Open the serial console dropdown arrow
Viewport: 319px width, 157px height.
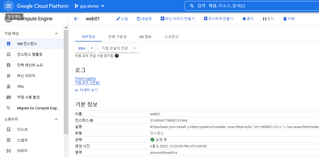tap(135, 48)
